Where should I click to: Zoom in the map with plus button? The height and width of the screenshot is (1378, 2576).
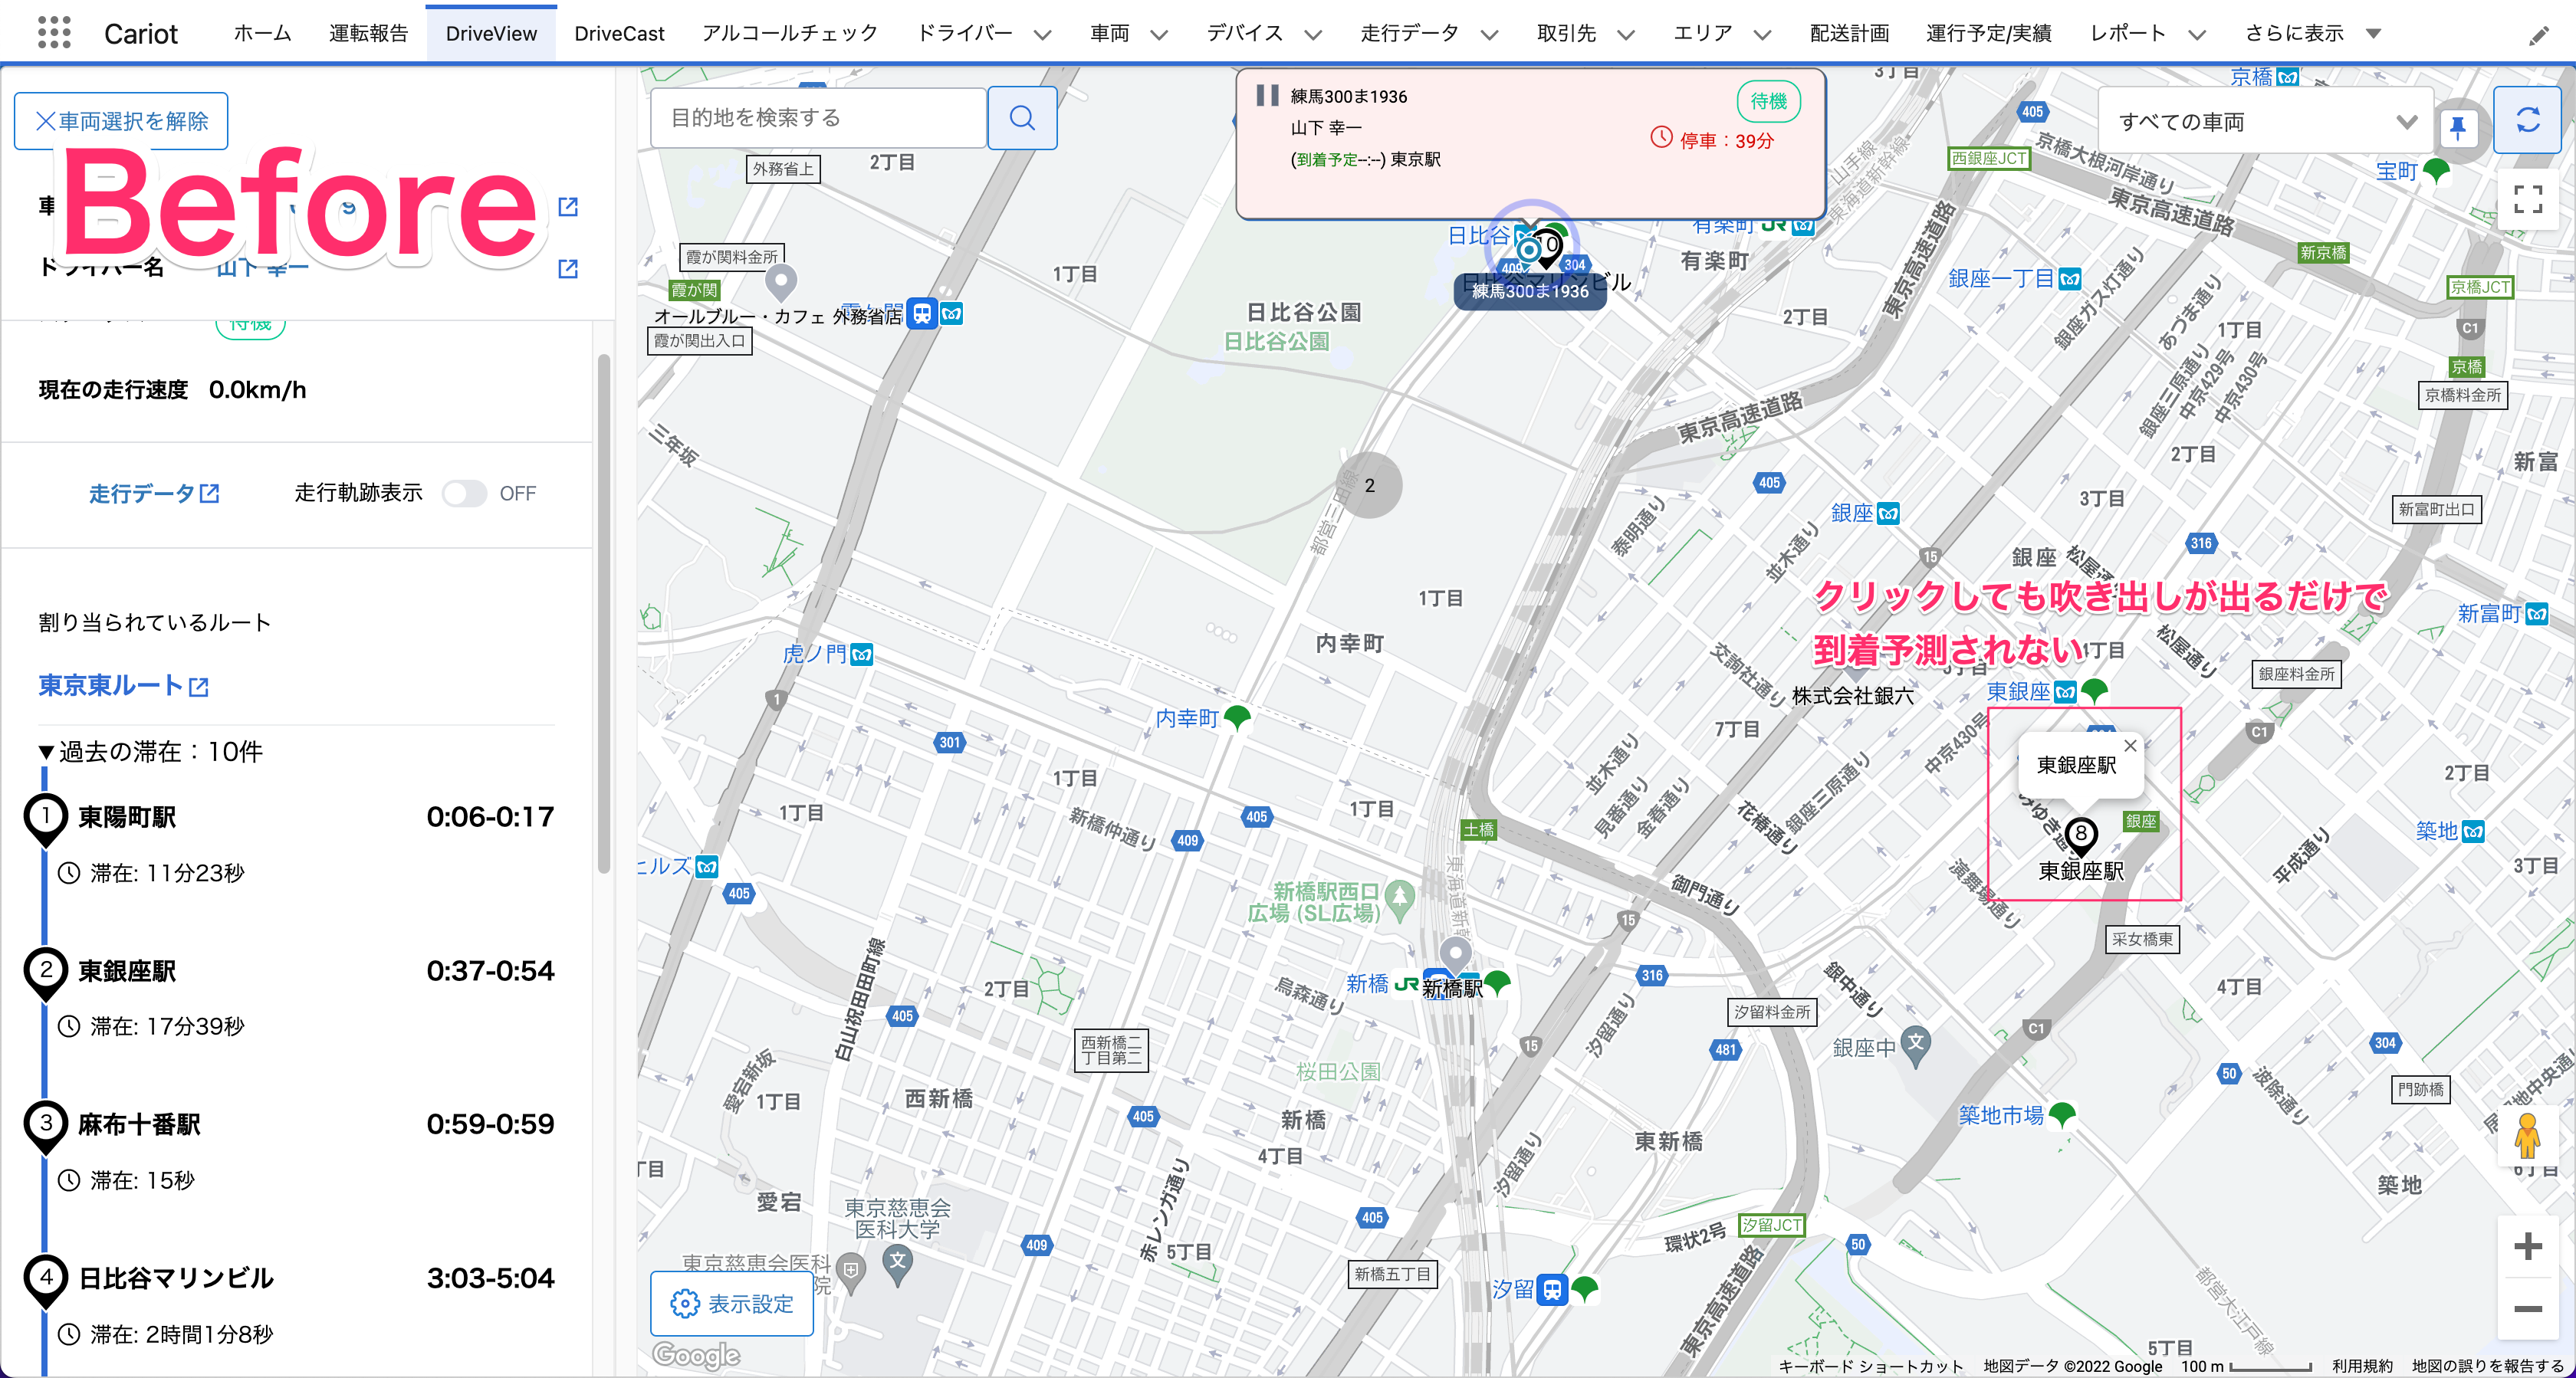tap(2527, 1246)
